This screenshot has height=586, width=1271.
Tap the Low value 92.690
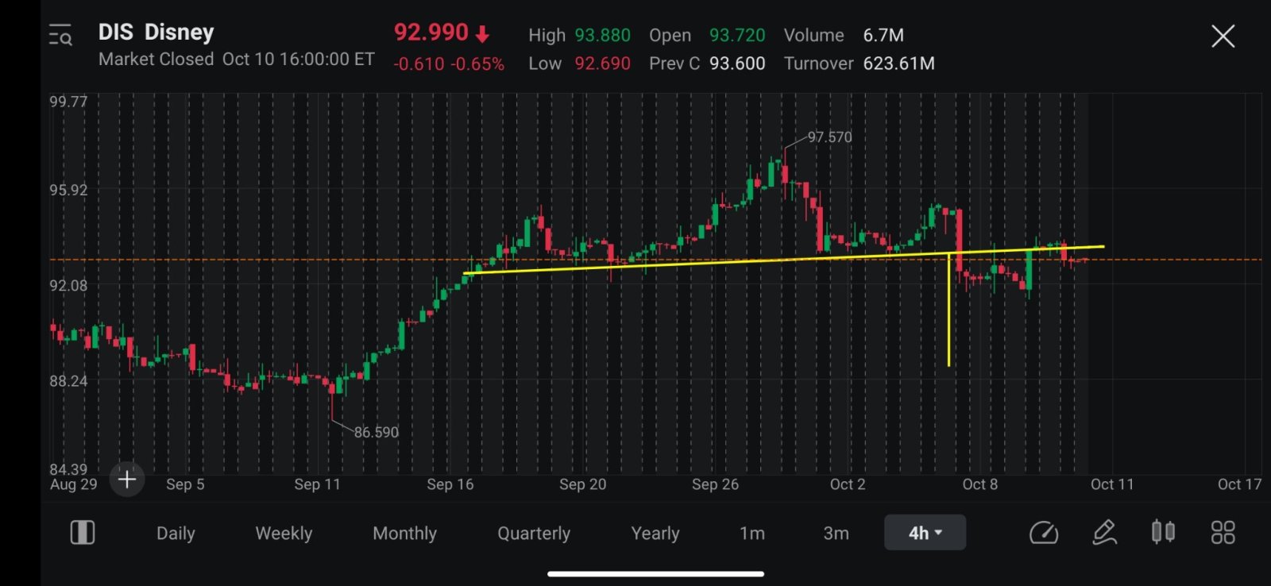pyautogui.click(x=602, y=63)
